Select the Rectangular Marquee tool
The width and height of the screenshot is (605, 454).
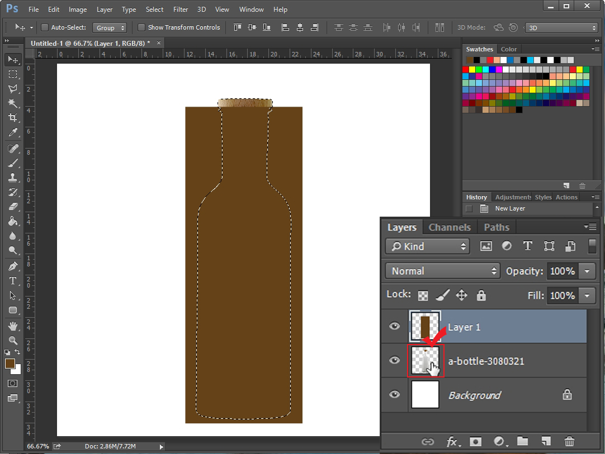coord(13,74)
